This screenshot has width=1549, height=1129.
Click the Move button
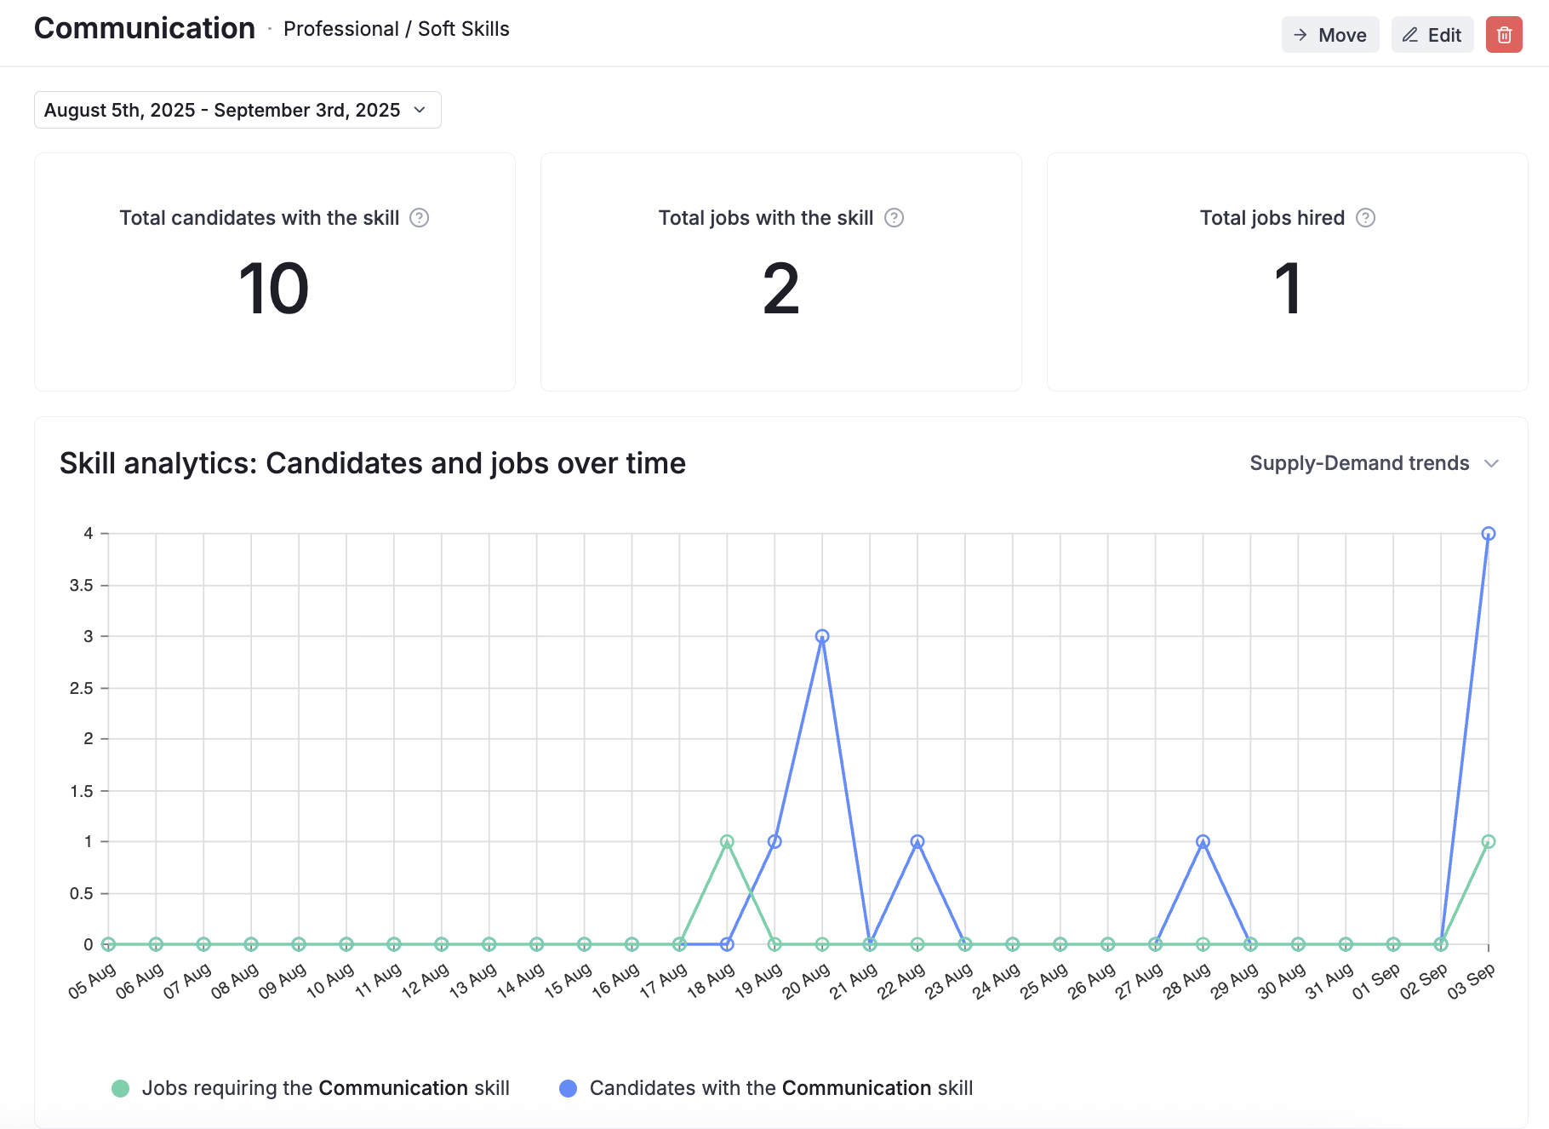pyautogui.click(x=1329, y=35)
